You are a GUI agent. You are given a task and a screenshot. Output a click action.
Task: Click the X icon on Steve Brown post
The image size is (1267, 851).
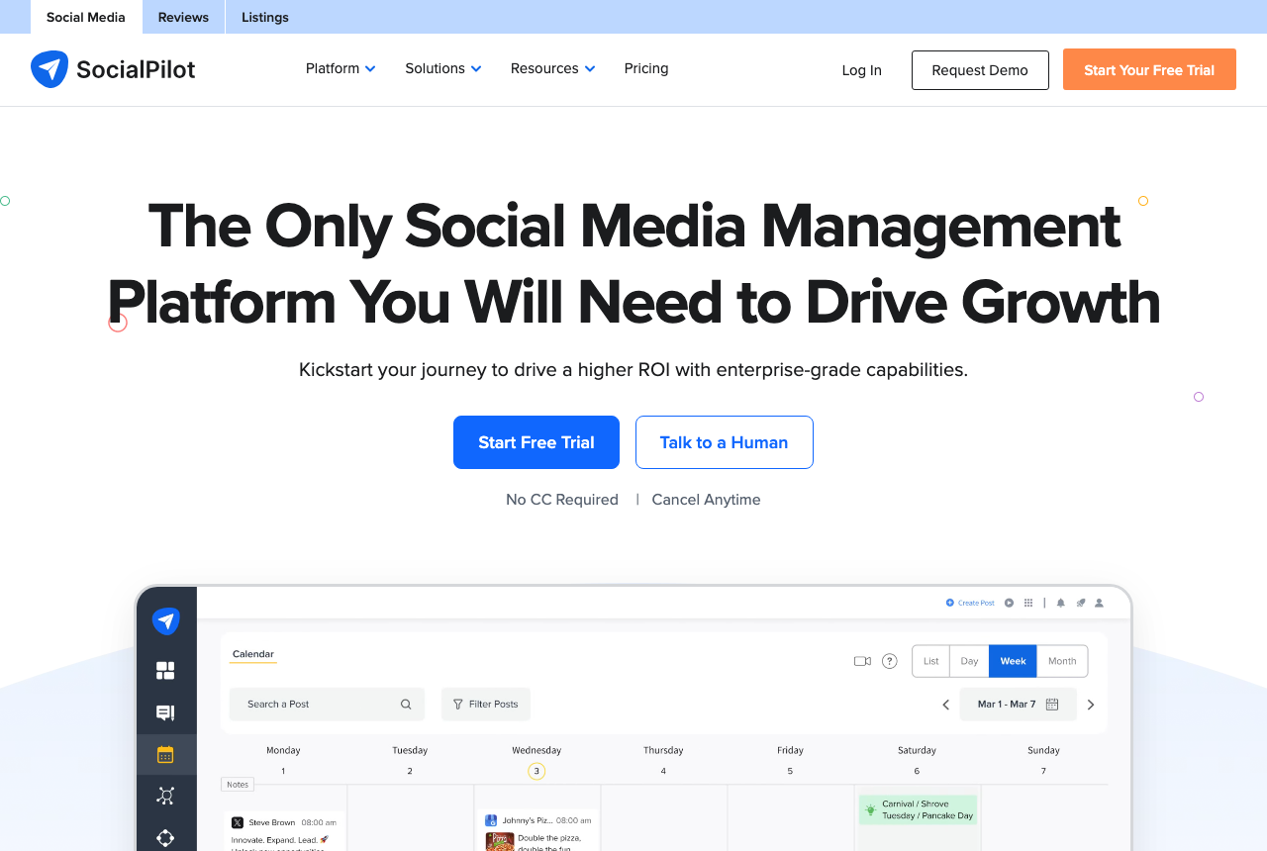click(238, 822)
